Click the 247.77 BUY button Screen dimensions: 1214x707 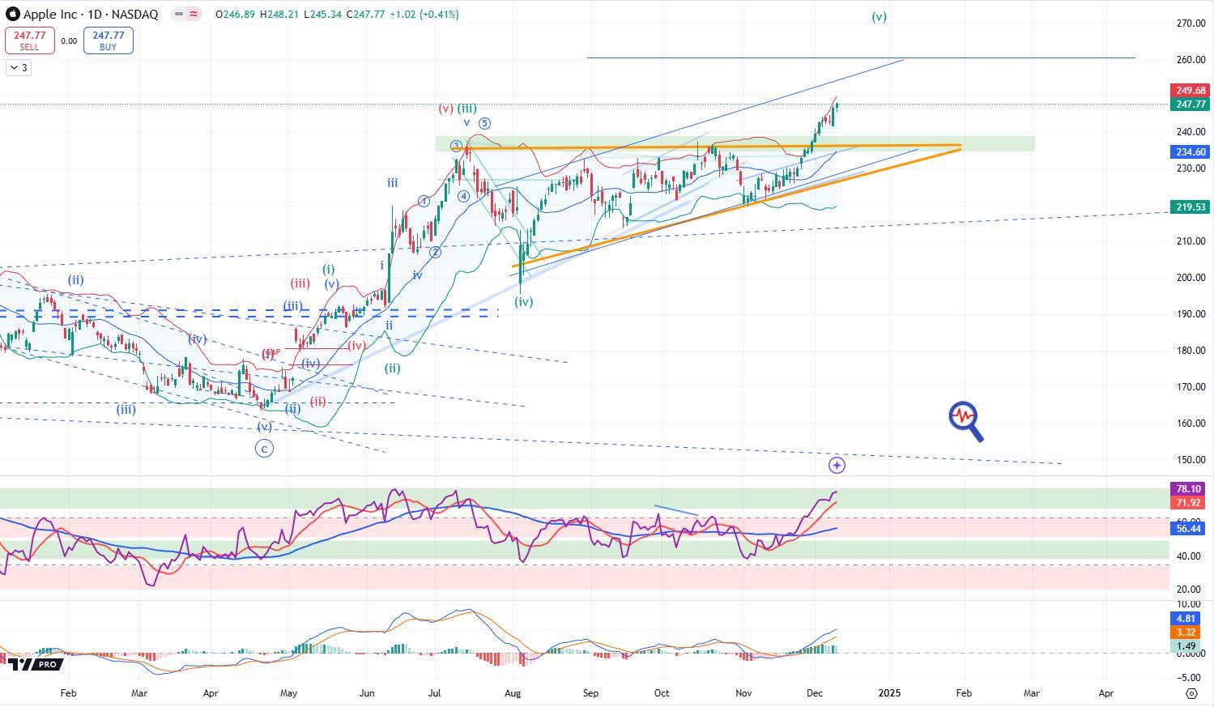[108, 40]
